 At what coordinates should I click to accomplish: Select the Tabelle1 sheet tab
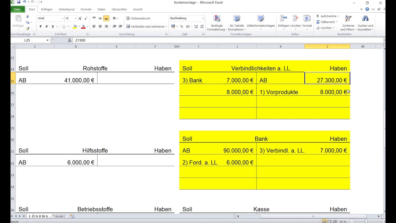pos(59,216)
